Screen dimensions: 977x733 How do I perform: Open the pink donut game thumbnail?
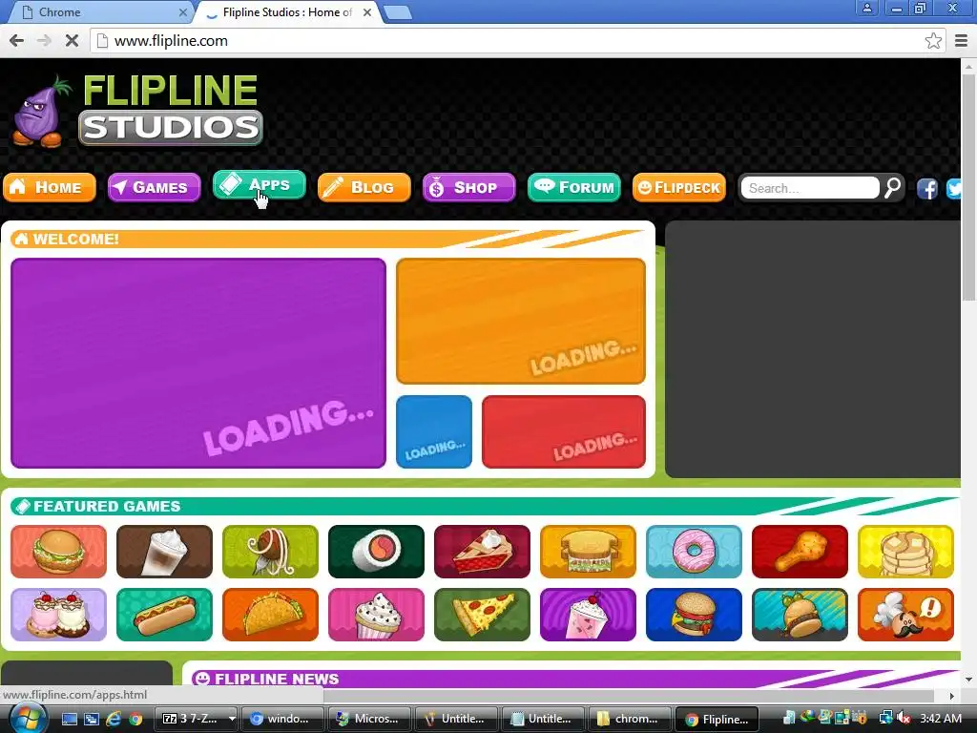point(695,552)
